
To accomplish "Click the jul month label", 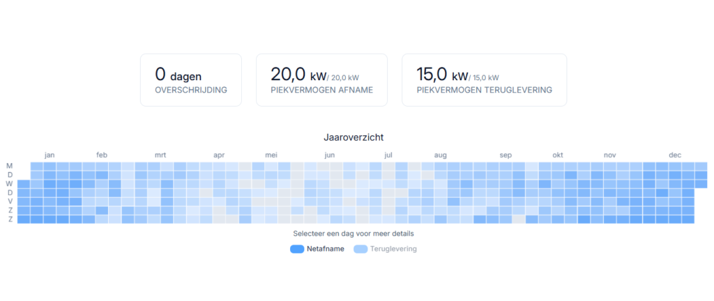I will [x=388, y=155].
